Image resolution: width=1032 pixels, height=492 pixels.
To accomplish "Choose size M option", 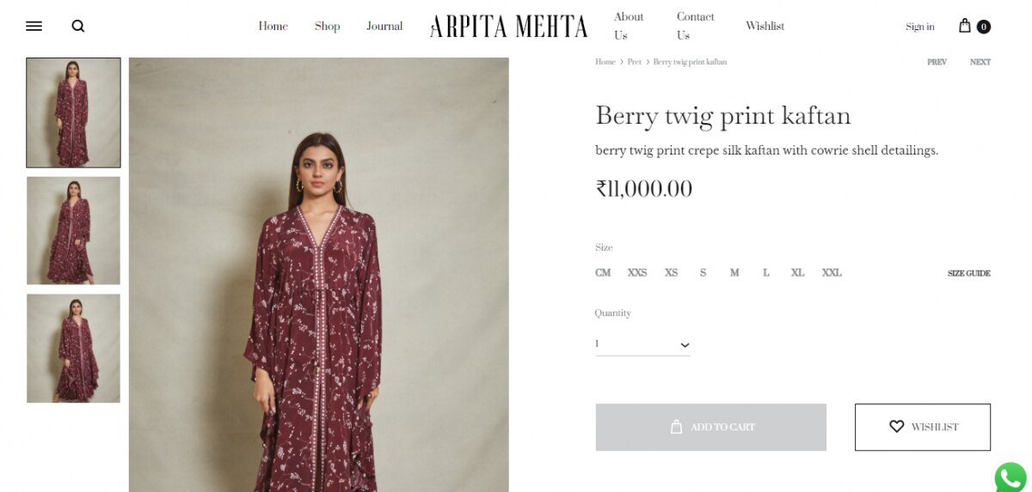I will pos(734,273).
